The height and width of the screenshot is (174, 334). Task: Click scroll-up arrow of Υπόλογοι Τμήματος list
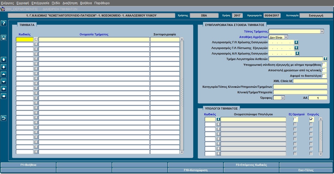coord(321,119)
